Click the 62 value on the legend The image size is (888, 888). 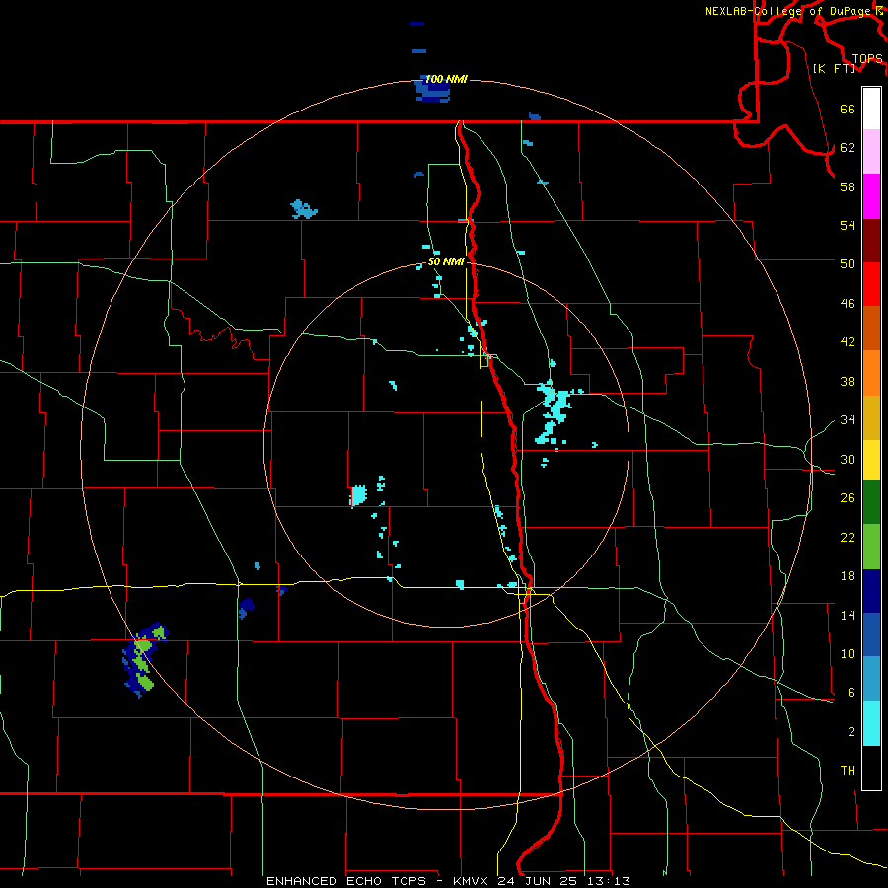point(848,147)
